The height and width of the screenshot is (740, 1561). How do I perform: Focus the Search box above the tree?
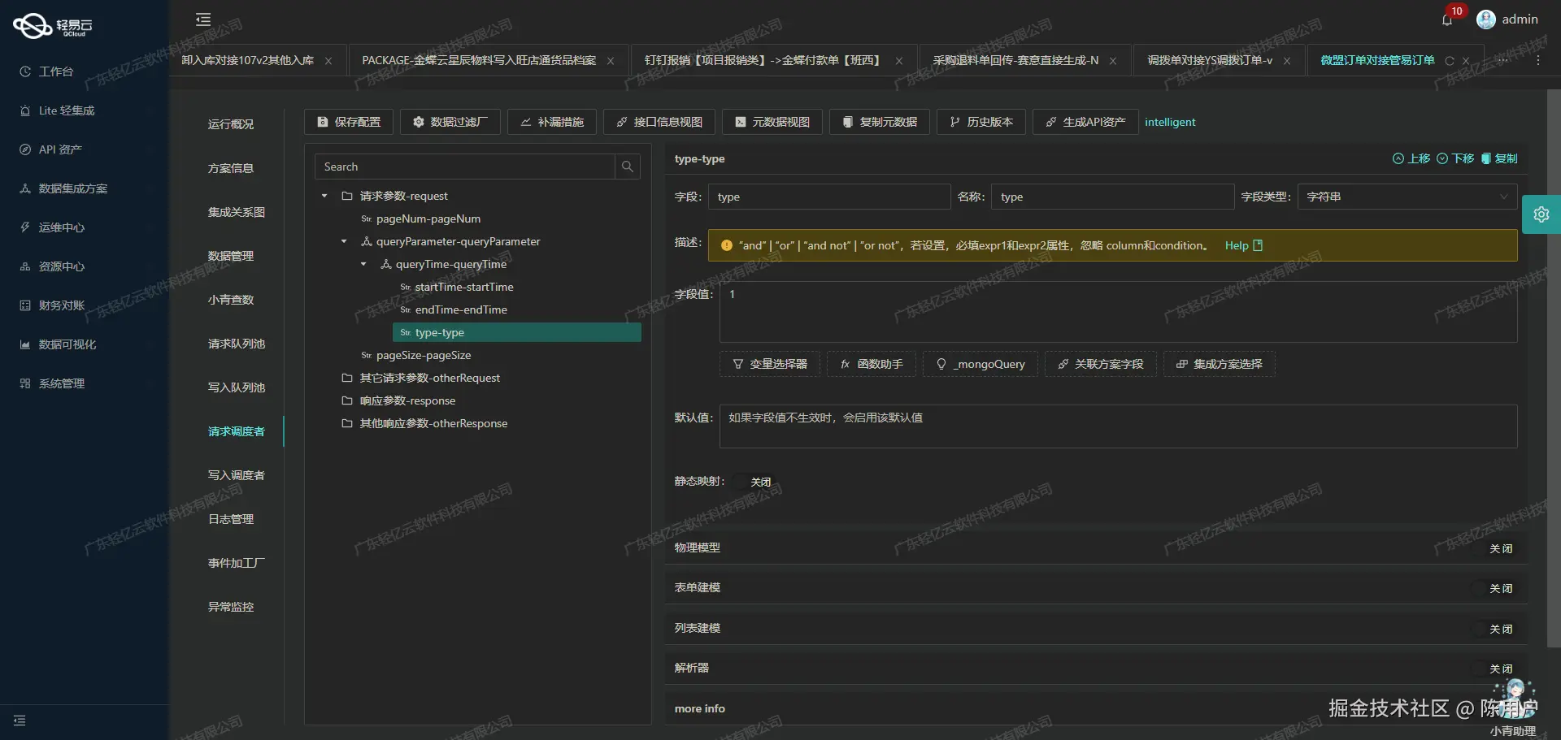[465, 167]
